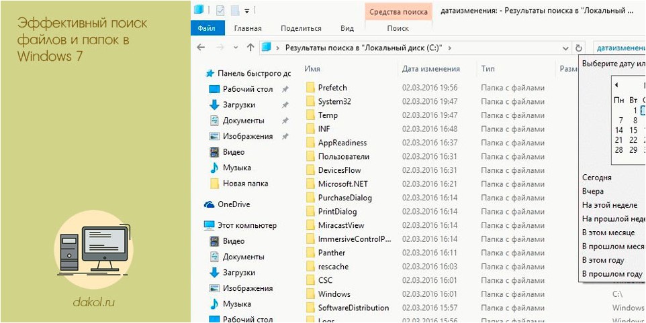The width and height of the screenshot is (646, 323).
Task: Click the Temp folder icon
Action: (310, 115)
